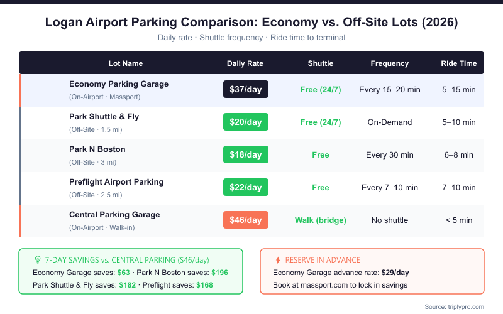
Task: Select the $22/day Preflight rate badge
Action: tap(246, 187)
